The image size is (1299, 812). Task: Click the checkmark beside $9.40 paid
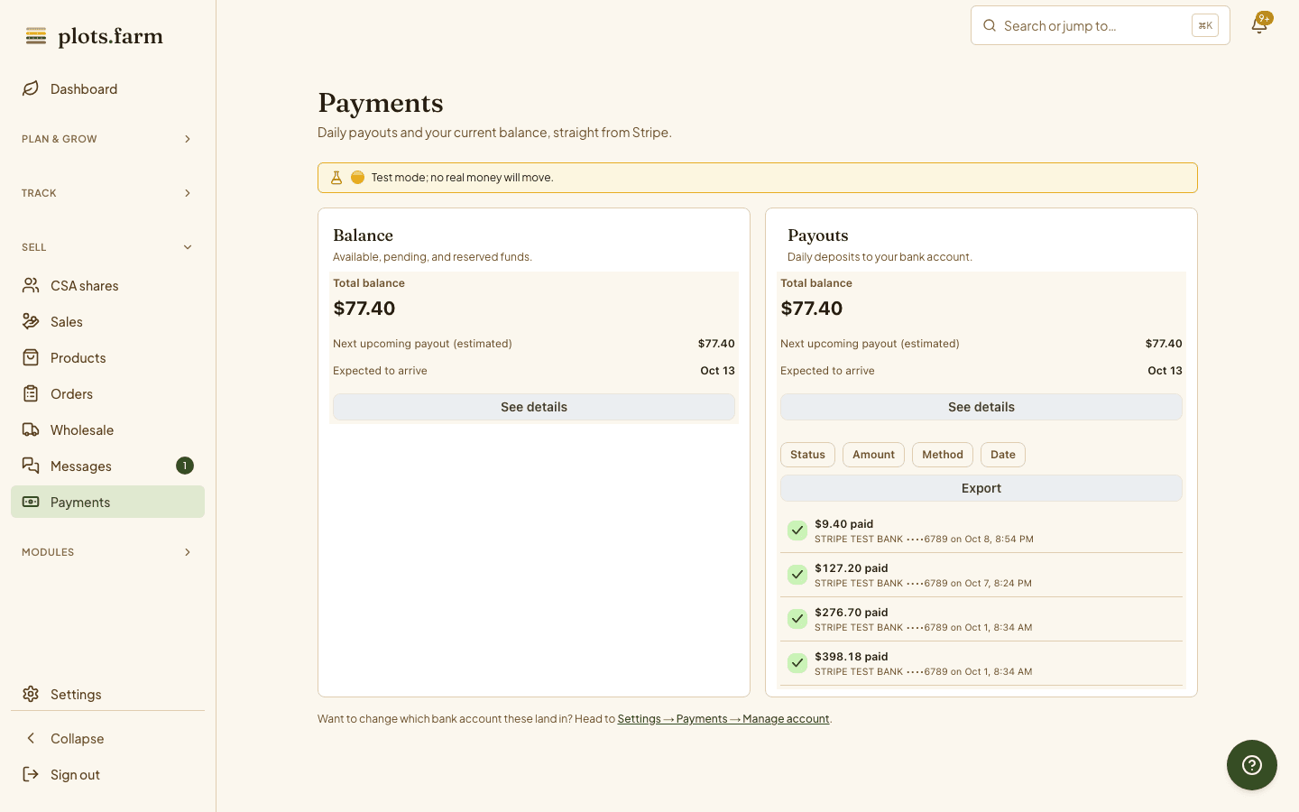797,531
